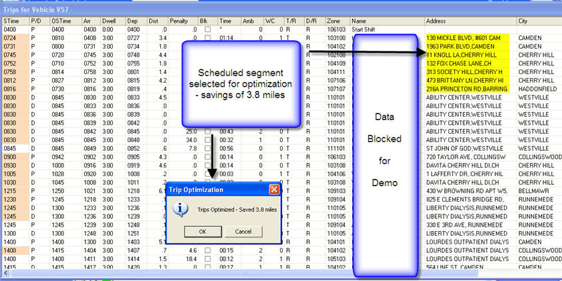The image size is (562, 281).
Task: Select the OSTime 1028 cell
Action: tap(65, 174)
